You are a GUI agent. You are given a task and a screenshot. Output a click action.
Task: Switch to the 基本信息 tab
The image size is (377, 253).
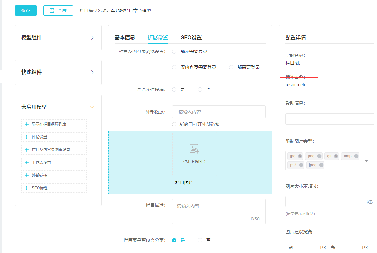pyautogui.click(x=125, y=37)
